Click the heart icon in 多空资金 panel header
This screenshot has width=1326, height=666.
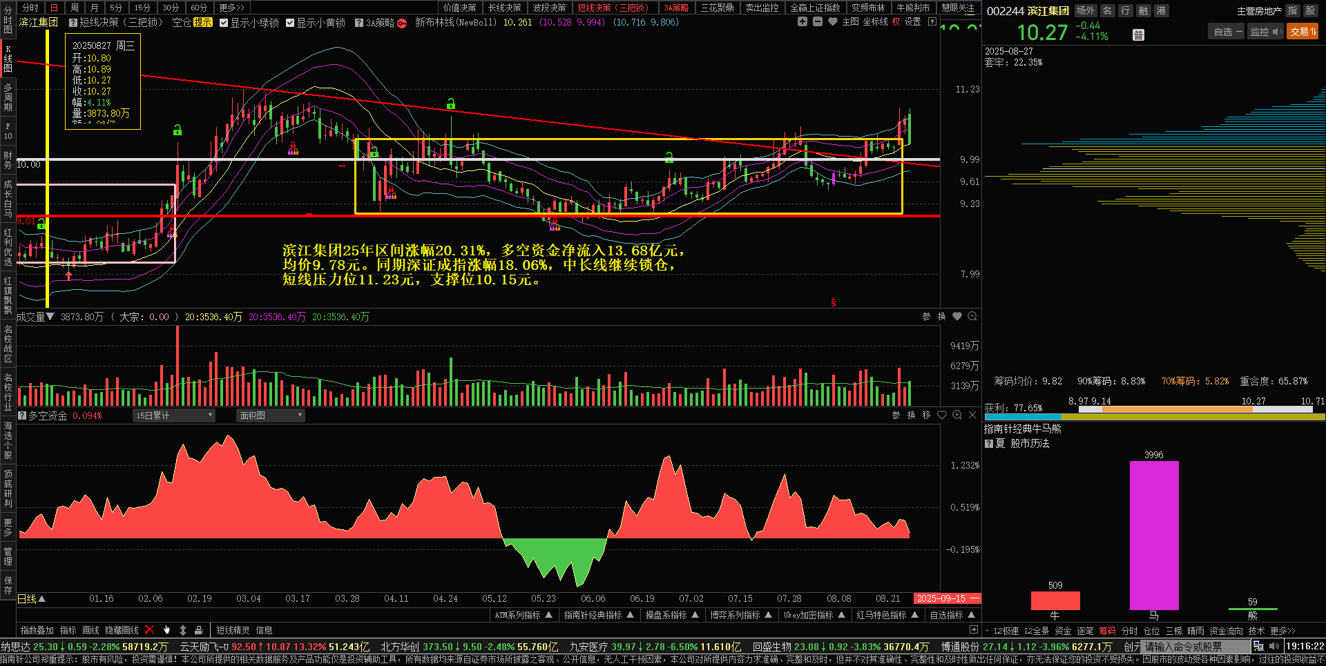pyautogui.click(x=942, y=415)
